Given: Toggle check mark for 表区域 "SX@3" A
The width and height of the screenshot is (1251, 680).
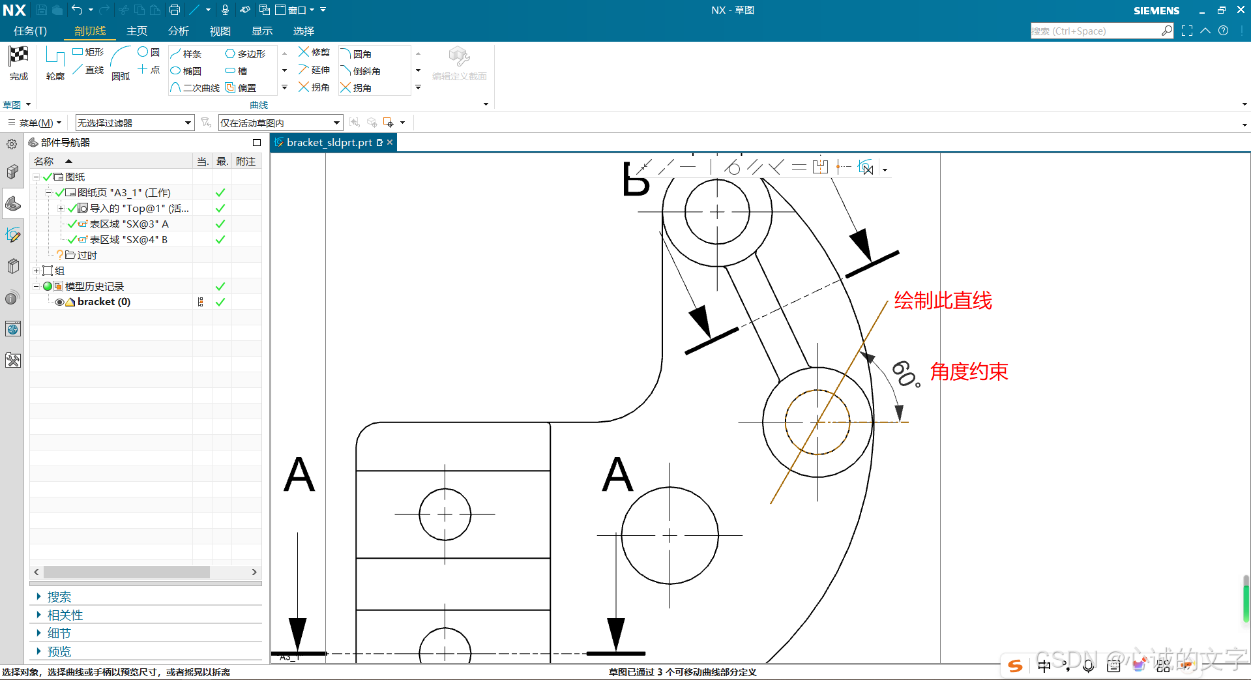Looking at the screenshot, I should (x=72, y=224).
